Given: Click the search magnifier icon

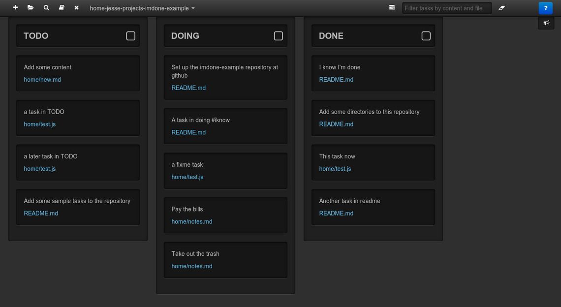Looking at the screenshot, I should click(46, 7).
